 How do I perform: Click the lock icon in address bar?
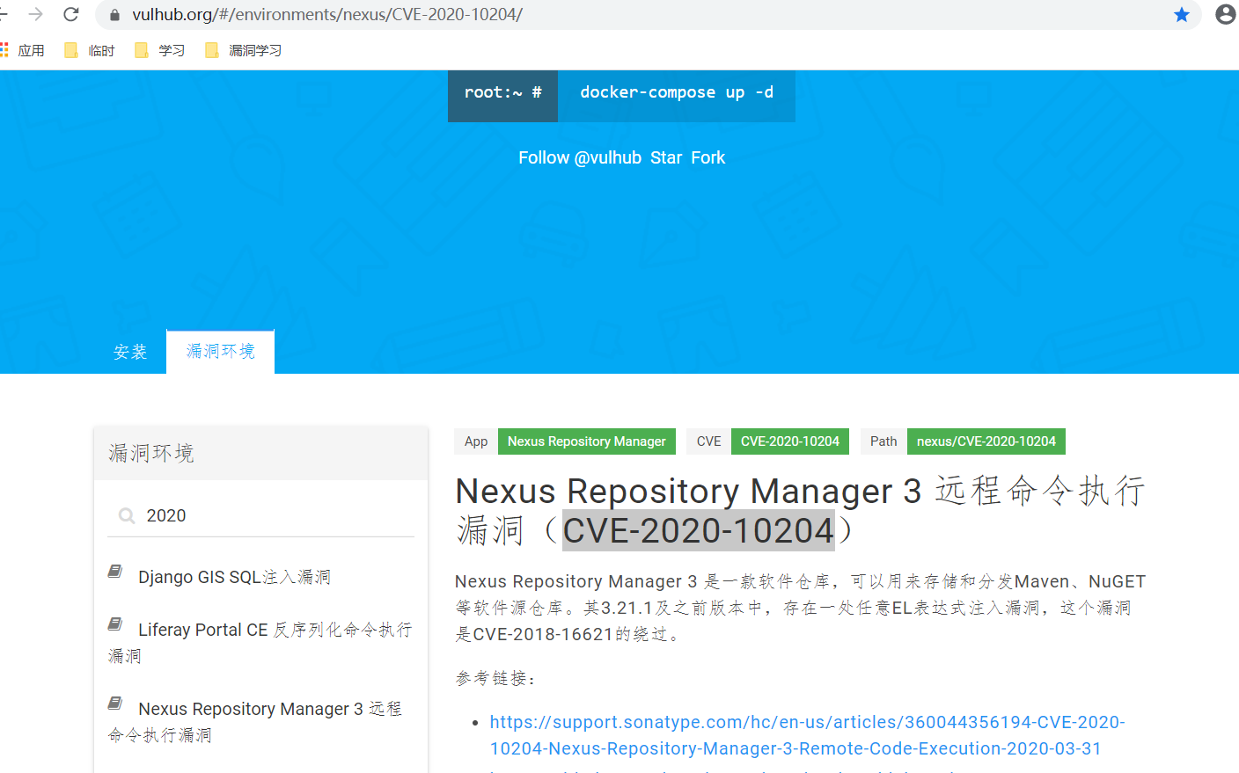coord(114,15)
